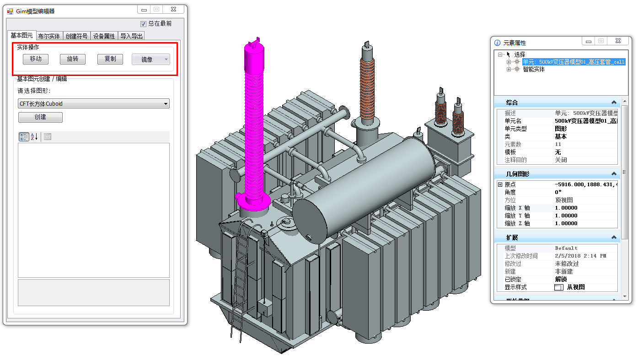Click the 类 value 基本
The height and width of the screenshot is (356, 638).
point(561,136)
